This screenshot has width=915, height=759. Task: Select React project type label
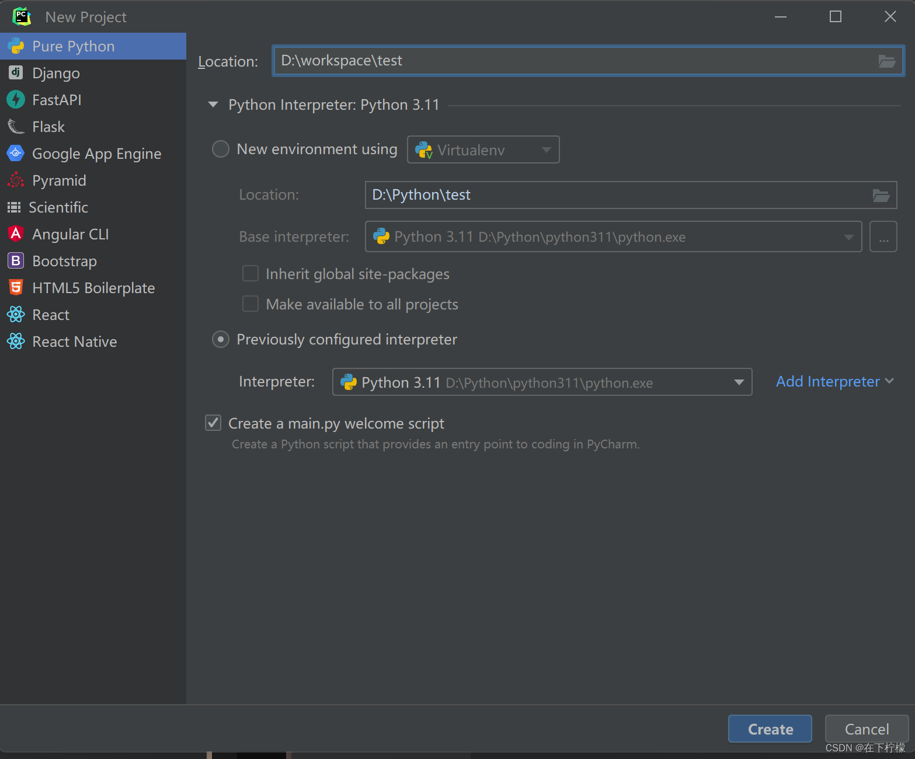[x=51, y=315]
